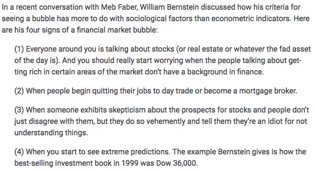Click the "(1)" list number marker
Screen dimensions: 315x170
click(19, 49)
